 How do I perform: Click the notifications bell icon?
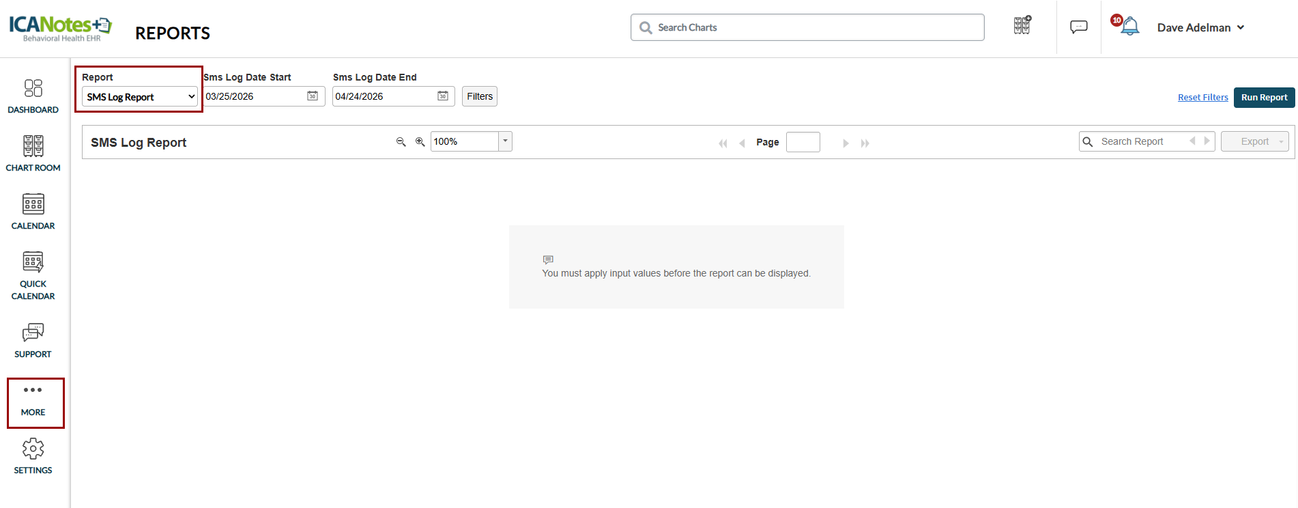click(x=1130, y=27)
